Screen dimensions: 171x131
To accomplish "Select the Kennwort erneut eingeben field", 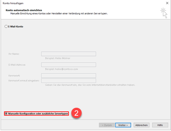I will [x=69, y=81].
